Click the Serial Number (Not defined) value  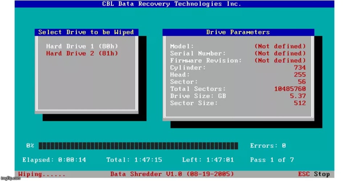click(280, 53)
